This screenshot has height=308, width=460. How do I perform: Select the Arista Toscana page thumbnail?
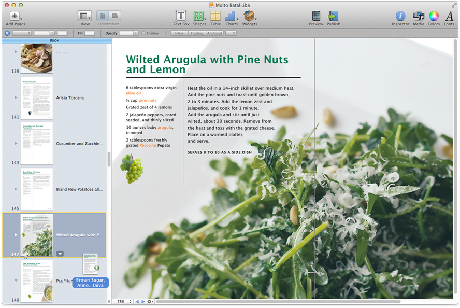37,98
